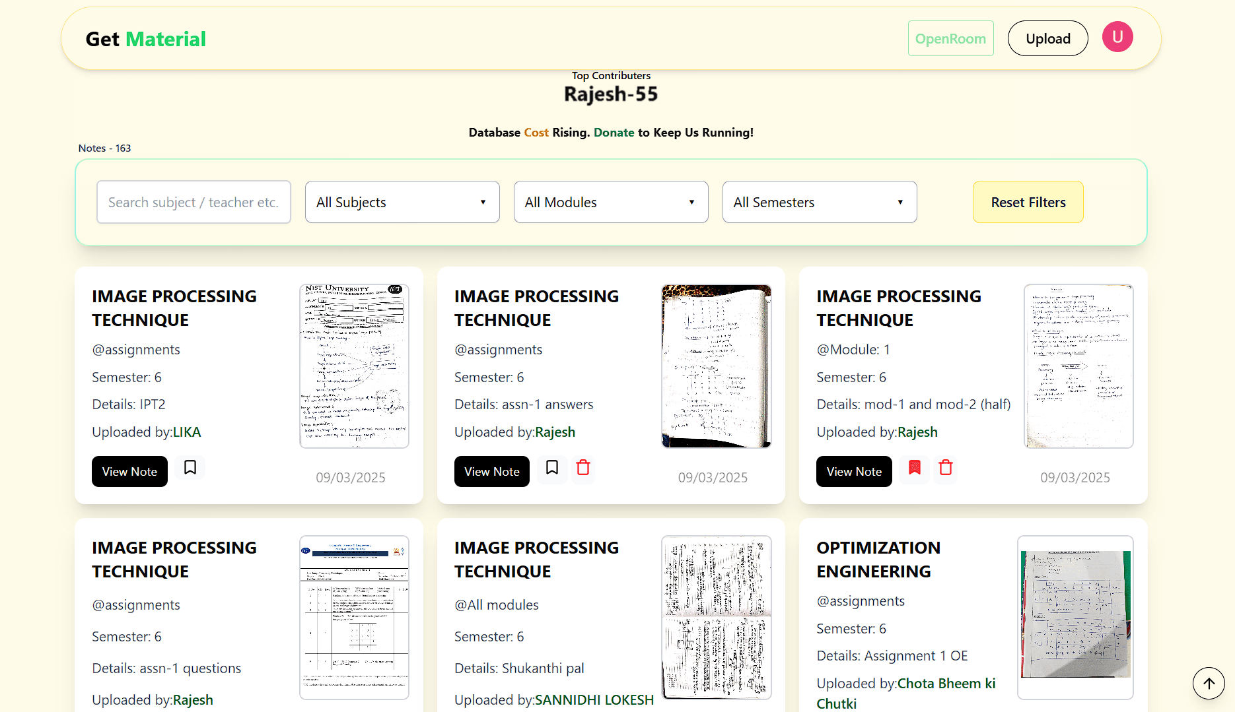This screenshot has height=712, width=1235.
Task: View the IPT2 note by LIKA
Action: pos(129,472)
